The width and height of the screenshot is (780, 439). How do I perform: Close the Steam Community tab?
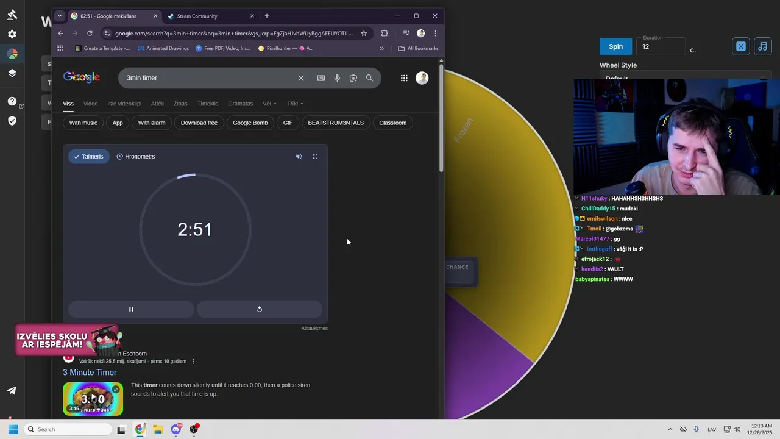253,16
